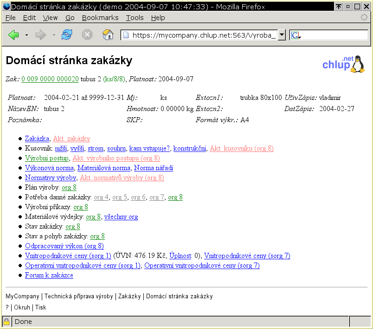Open the Forum k zakázce link

pos(49,275)
